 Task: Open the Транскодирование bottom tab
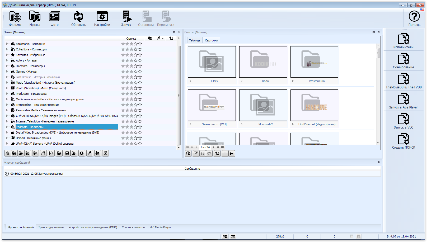[51, 227]
